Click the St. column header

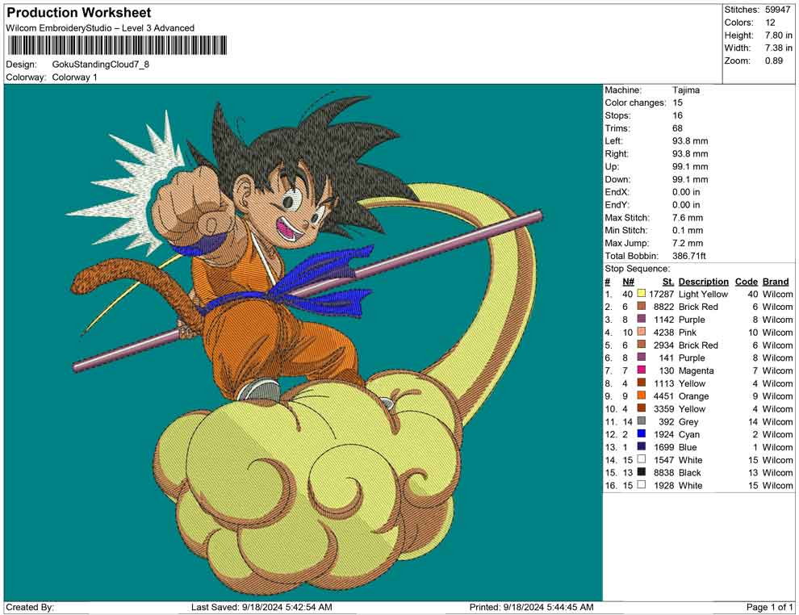click(667, 281)
